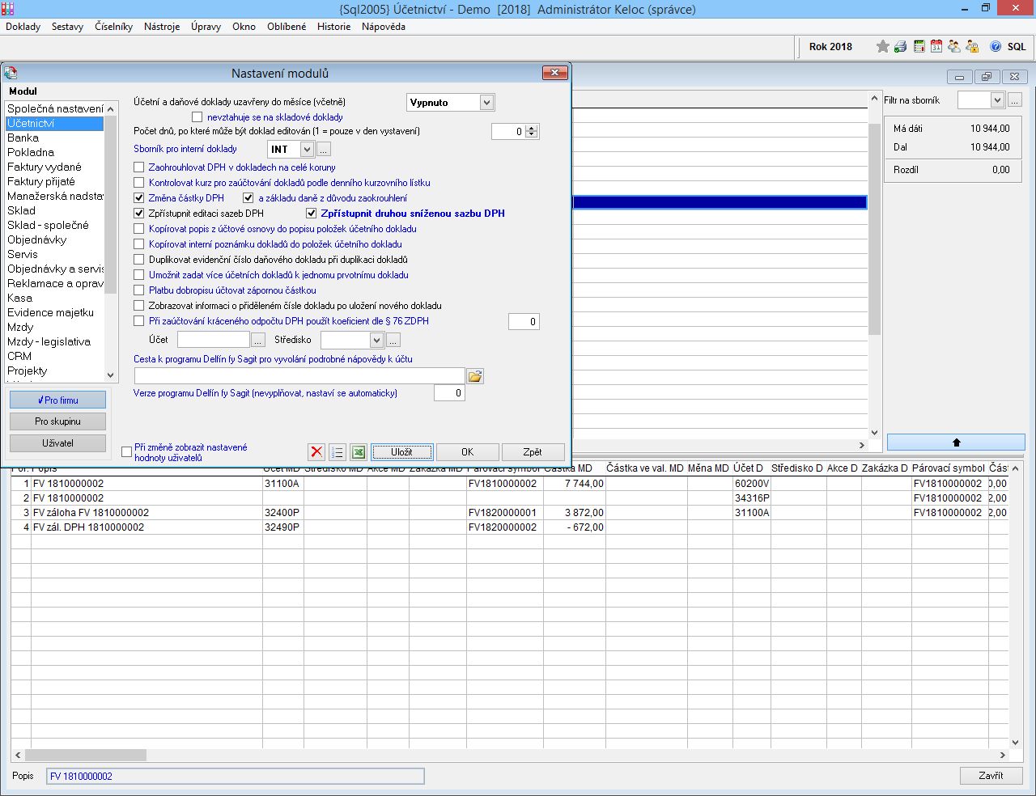Click the user with padlock icon

point(972,46)
